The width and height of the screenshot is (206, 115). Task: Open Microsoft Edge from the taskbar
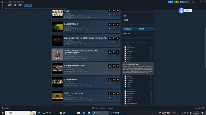[x=39, y=113]
